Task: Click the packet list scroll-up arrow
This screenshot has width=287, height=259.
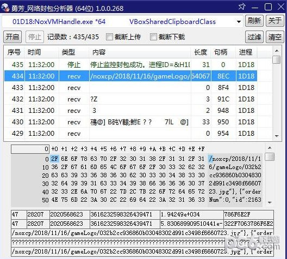Action: pos(277,51)
